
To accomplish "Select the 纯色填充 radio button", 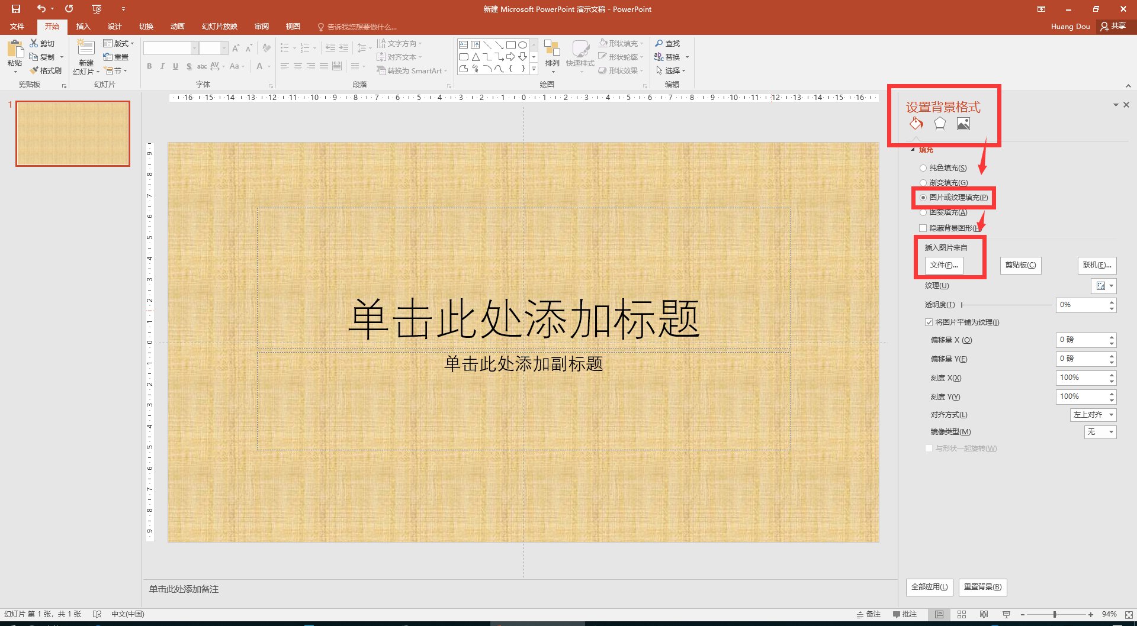I will 923,167.
